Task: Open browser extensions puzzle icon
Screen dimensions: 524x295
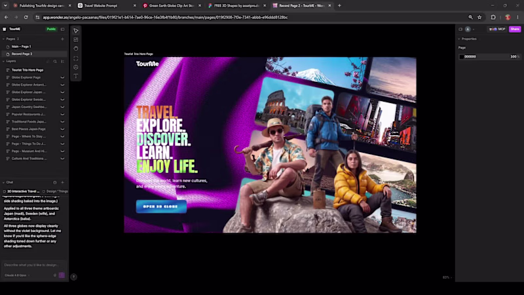Action: [x=493, y=18]
